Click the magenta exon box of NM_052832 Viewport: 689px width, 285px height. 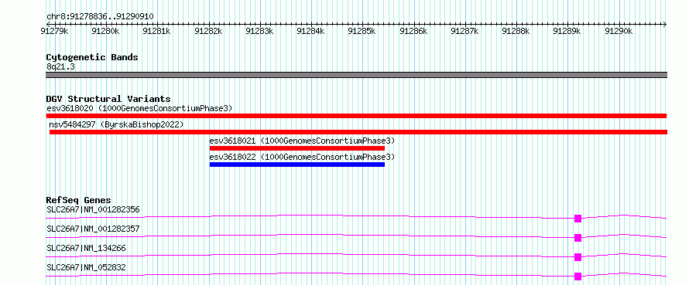pyautogui.click(x=578, y=277)
